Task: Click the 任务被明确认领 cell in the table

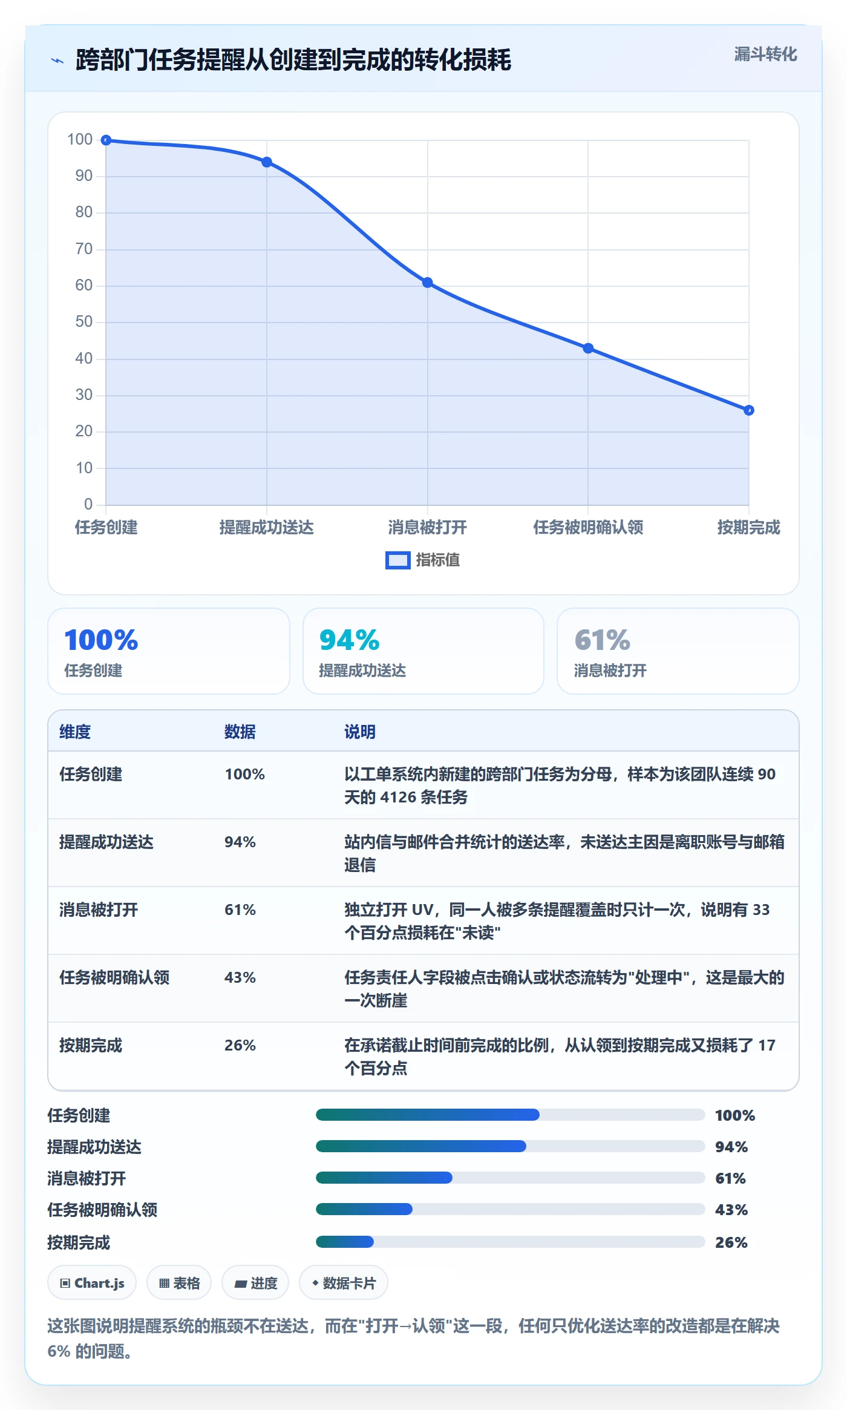Action: [114, 977]
